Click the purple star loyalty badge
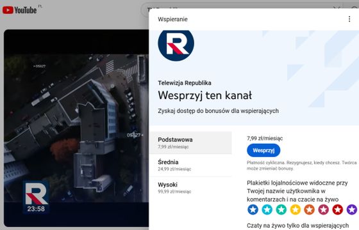 click(352, 210)
